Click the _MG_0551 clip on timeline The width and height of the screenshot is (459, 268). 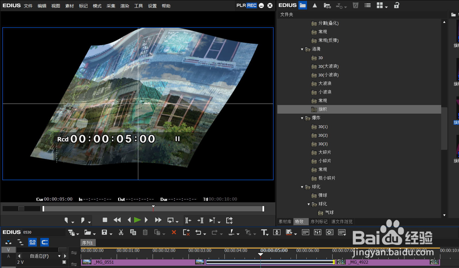(143, 262)
